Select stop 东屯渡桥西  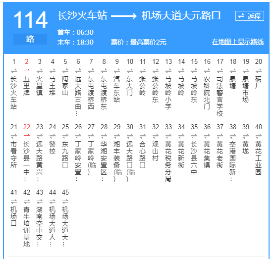click(x=91, y=93)
